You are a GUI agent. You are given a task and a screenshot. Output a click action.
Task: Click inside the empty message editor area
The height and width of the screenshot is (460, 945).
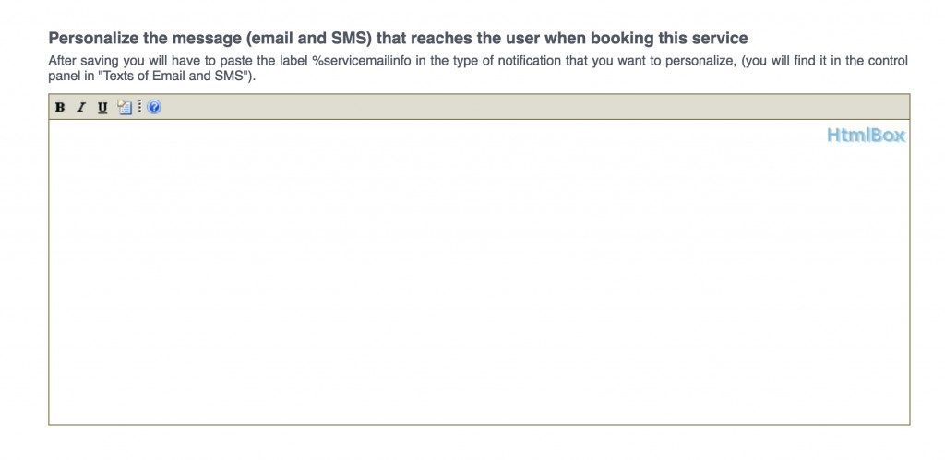[x=479, y=272]
